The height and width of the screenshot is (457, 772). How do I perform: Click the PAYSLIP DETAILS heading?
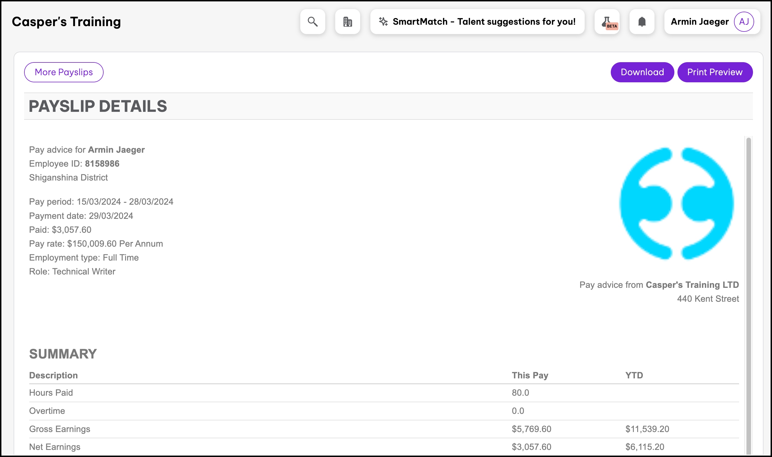(x=98, y=106)
